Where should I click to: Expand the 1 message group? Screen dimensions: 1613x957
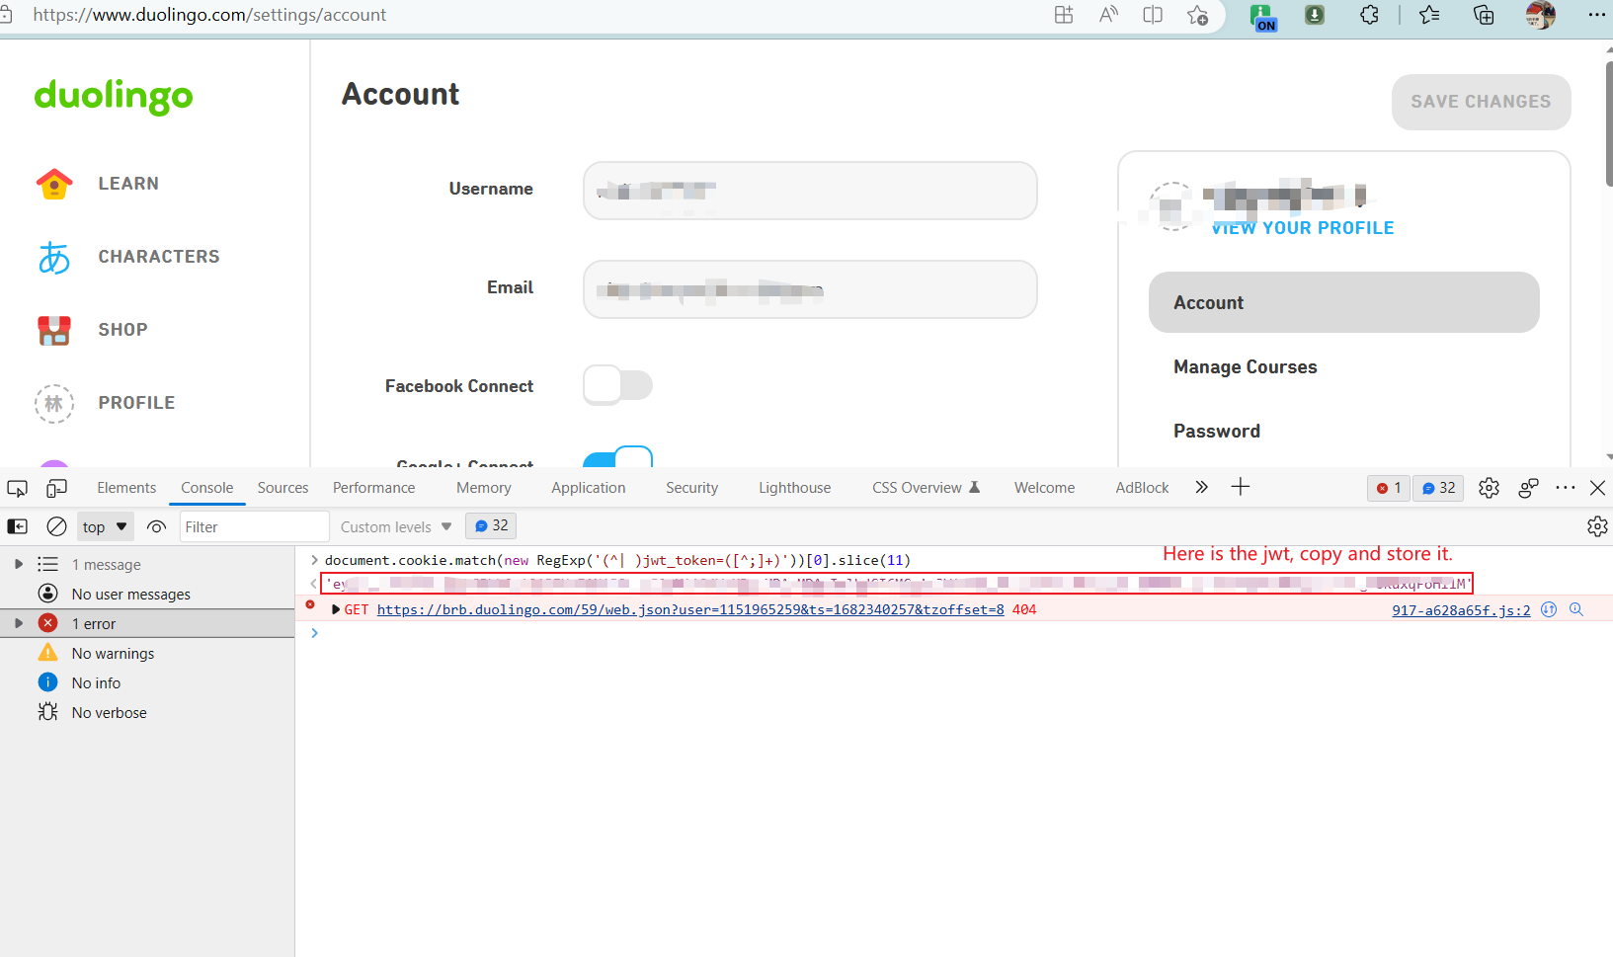19,564
